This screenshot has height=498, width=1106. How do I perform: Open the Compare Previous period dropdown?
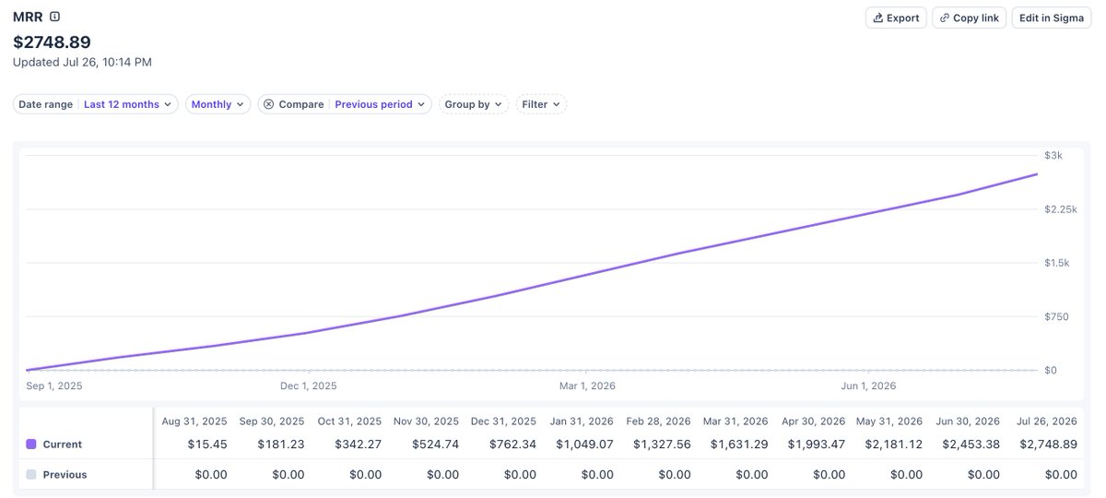coord(345,104)
